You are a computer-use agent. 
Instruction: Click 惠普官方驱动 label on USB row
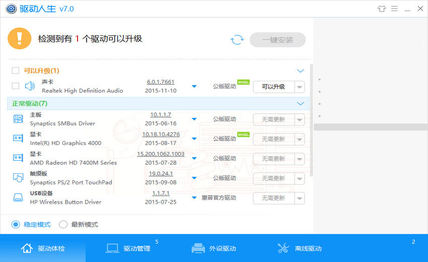219,198
